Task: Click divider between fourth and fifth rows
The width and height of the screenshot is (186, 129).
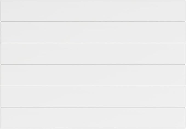Action: pos(93,86)
